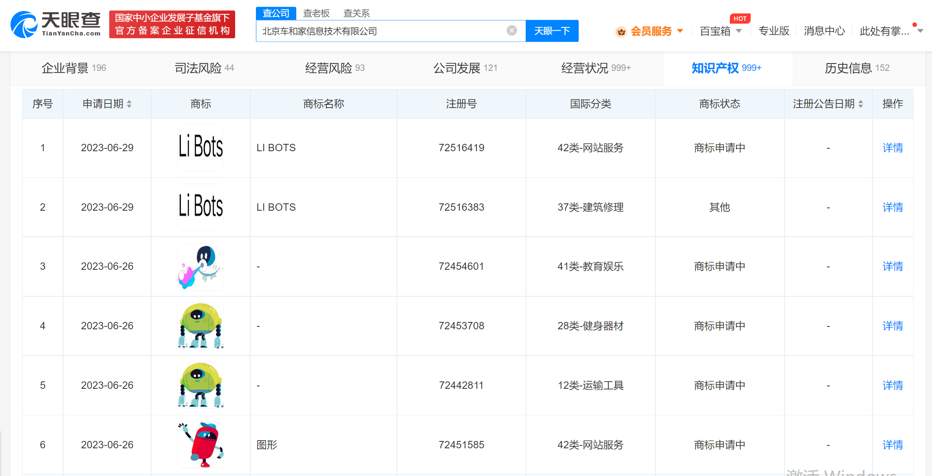Open 详情 for trademark 72453708
The width and height of the screenshot is (932, 476).
pos(892,326)
